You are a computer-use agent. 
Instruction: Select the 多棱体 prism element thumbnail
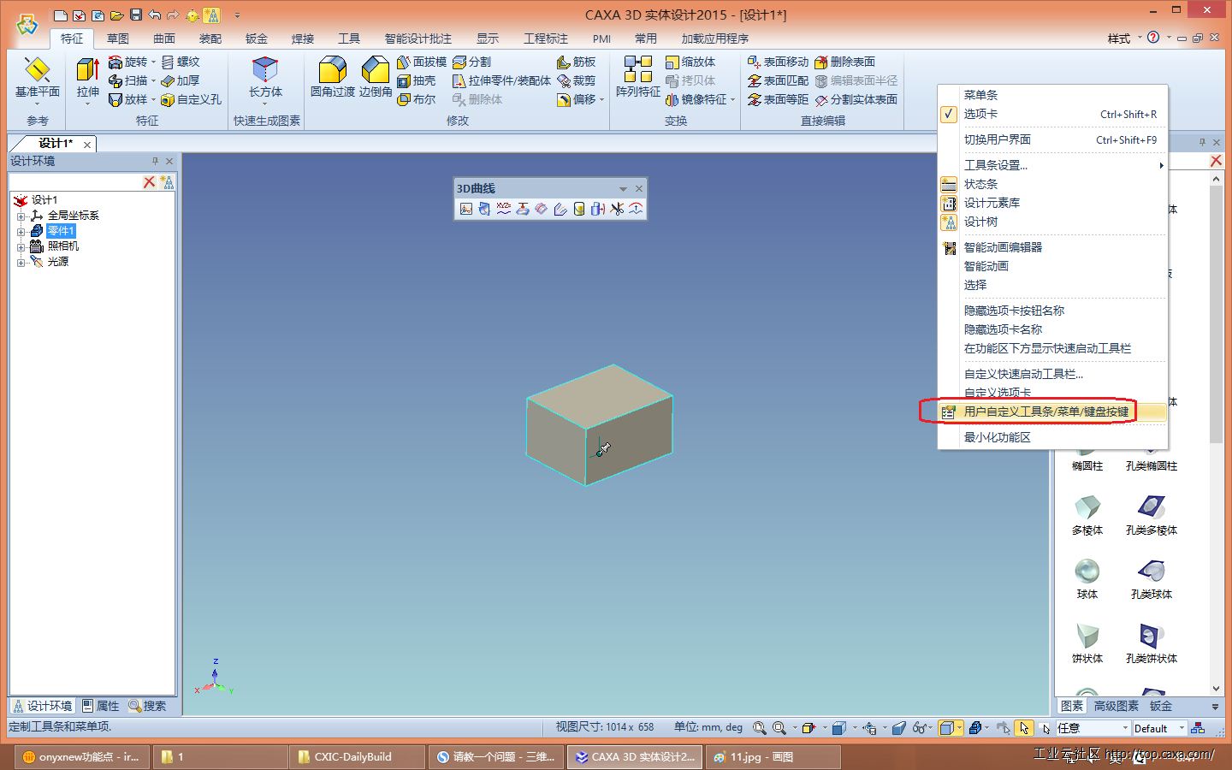[x=1087, y=514]
